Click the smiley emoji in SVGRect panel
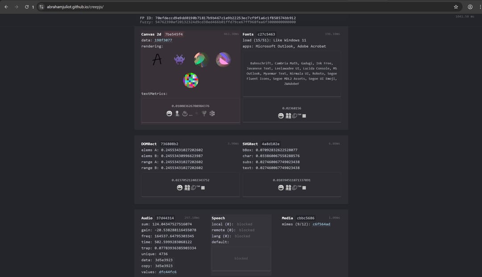The height and width of the screenshot is (277, 482). [281, 188]
